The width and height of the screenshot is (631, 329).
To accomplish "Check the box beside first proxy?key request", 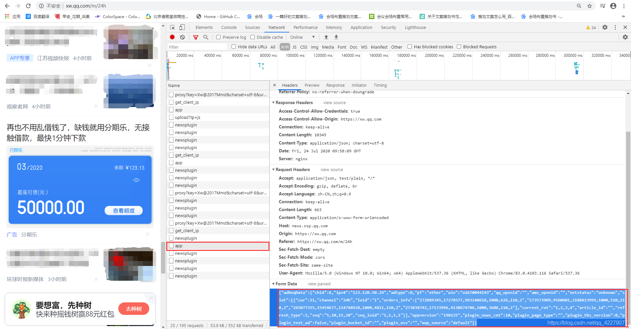I will click(171, 95).
